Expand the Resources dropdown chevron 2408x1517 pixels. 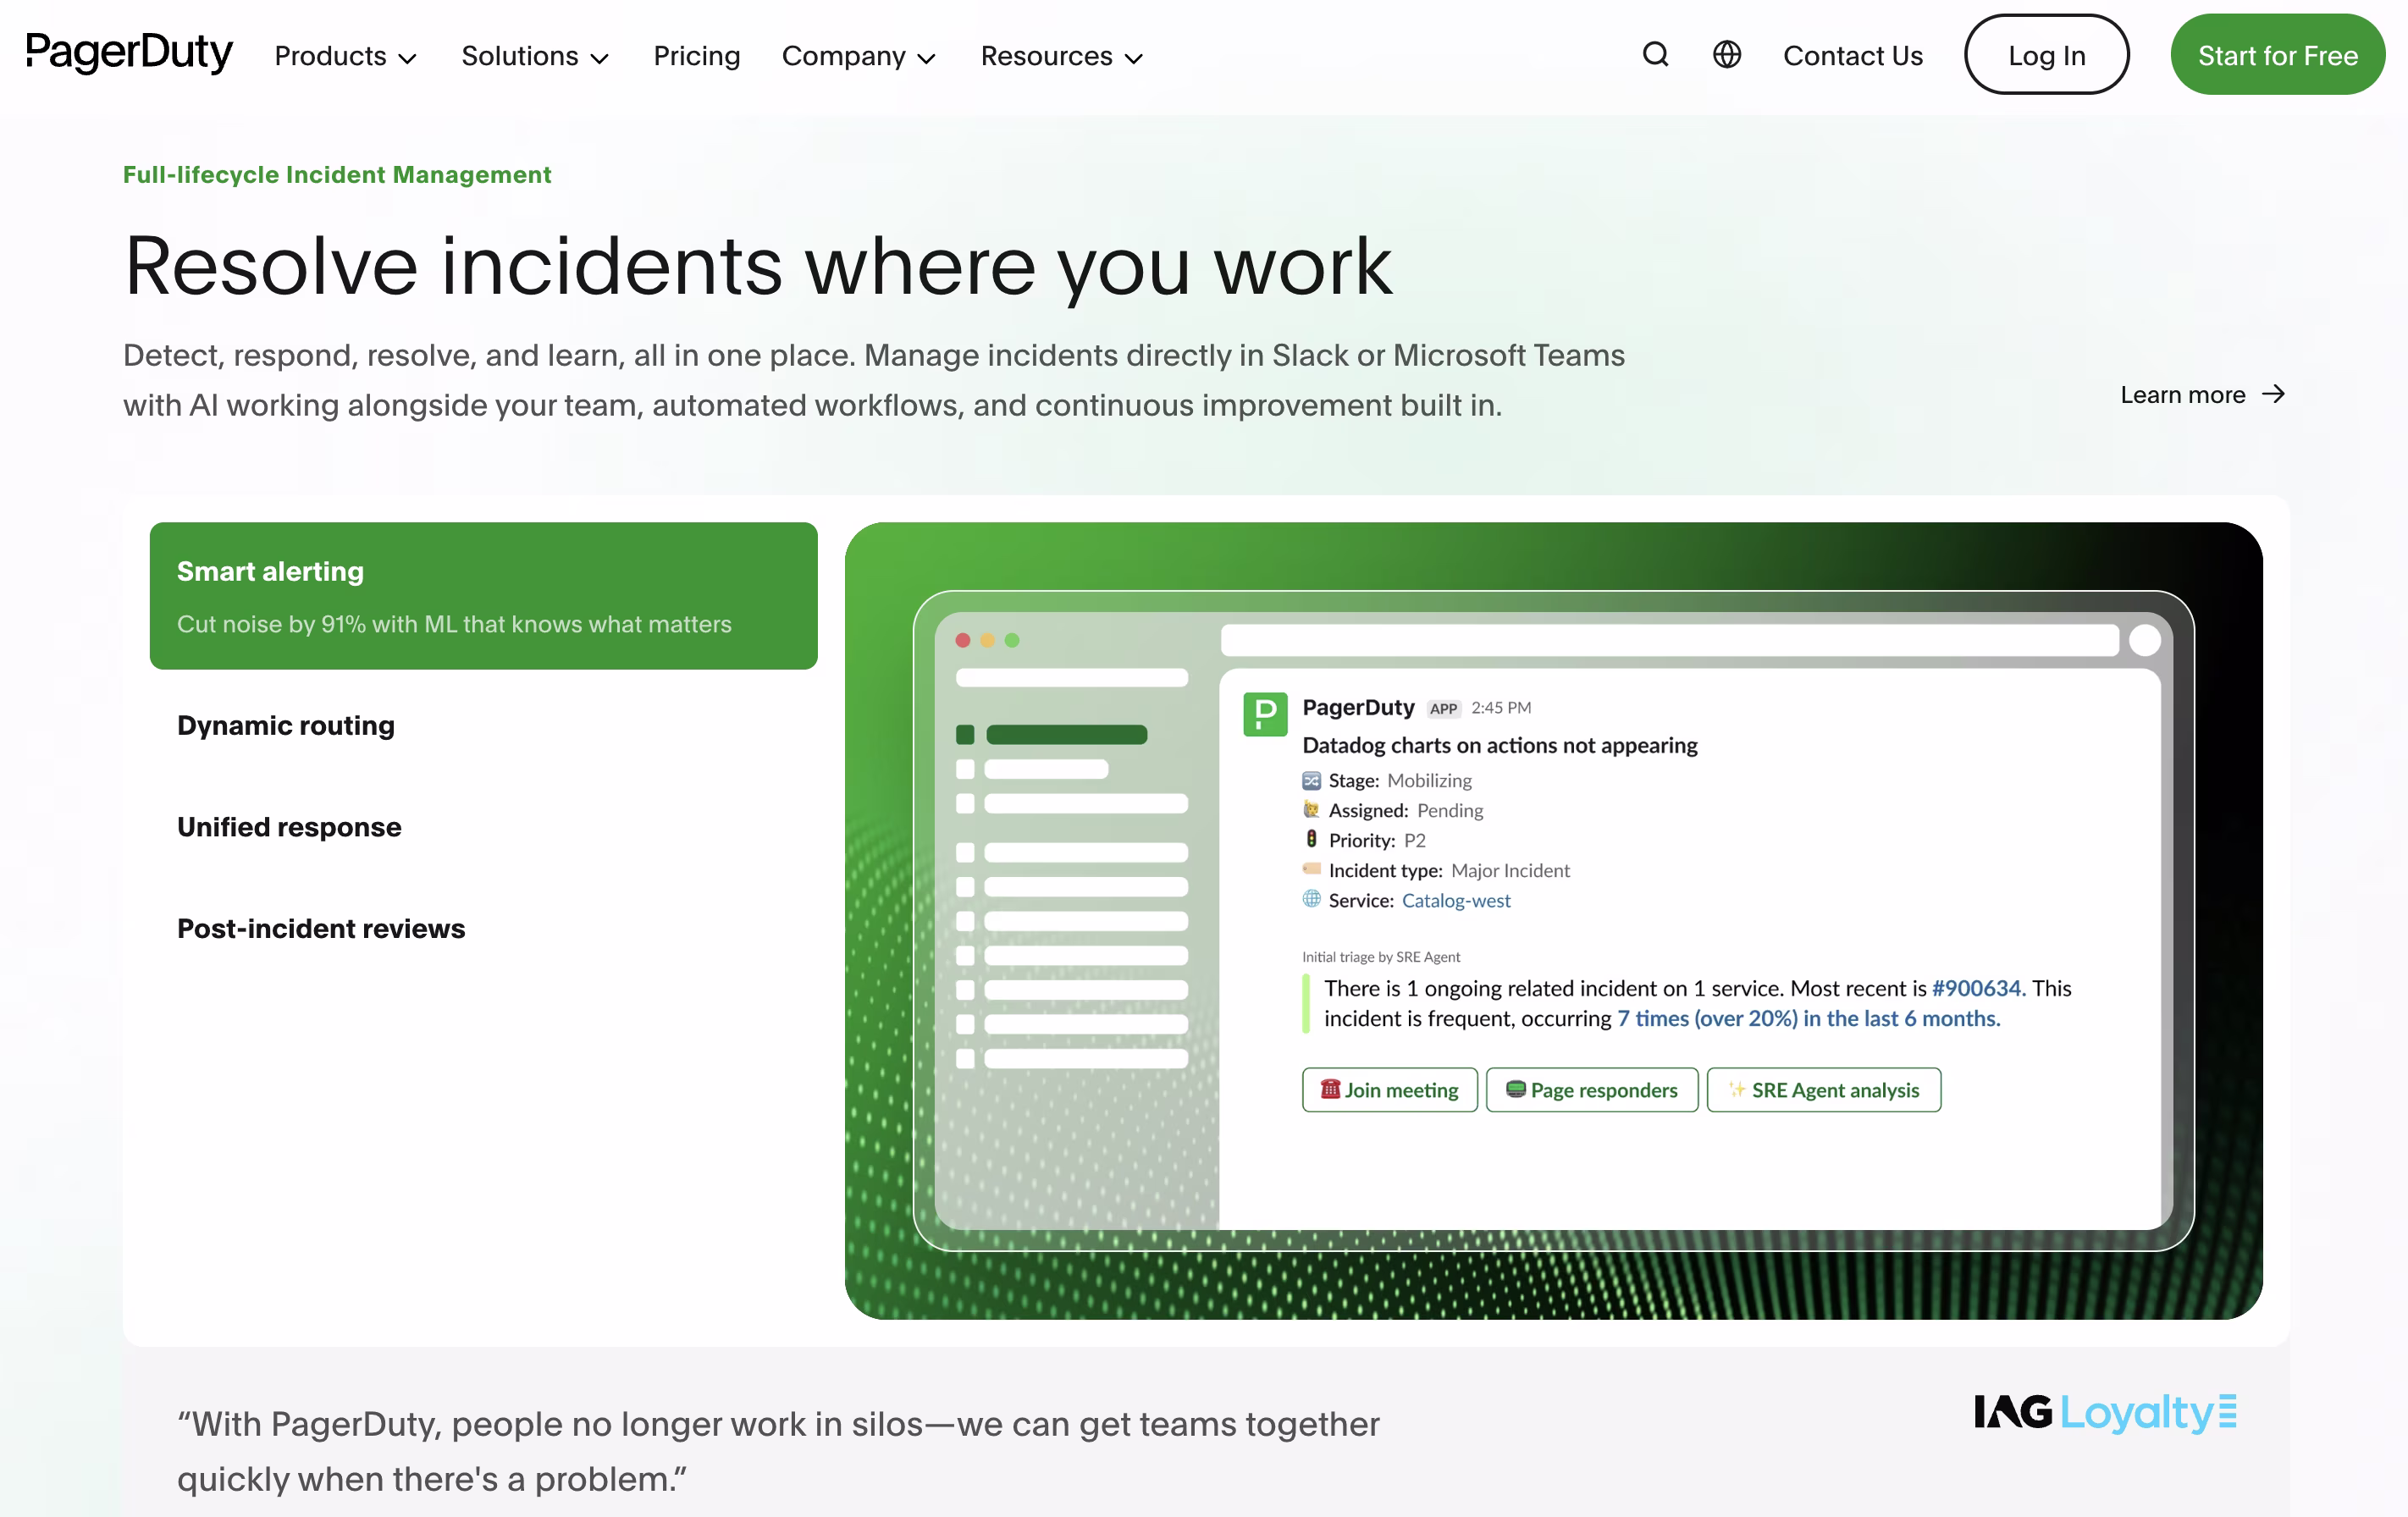(1134, 58)
